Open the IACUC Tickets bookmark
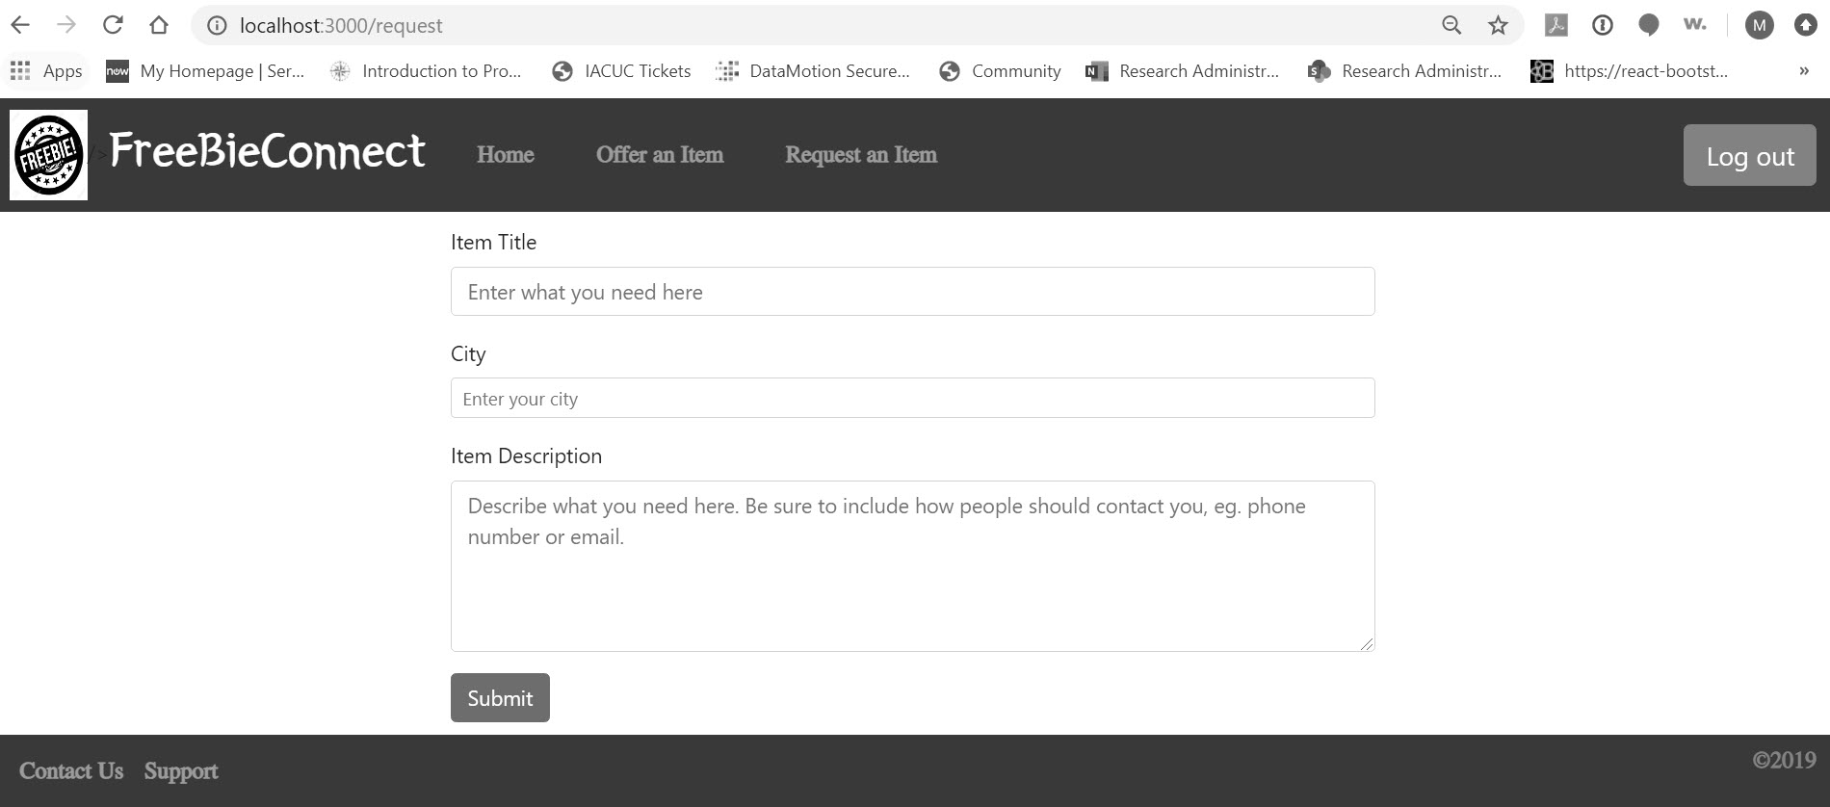The image size is (1830, 807). pos(621,71)
